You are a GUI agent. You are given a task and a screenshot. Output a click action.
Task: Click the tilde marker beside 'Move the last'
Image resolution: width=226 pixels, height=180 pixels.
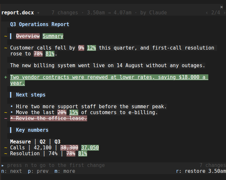pyautogui.click(x=6, y=112)
